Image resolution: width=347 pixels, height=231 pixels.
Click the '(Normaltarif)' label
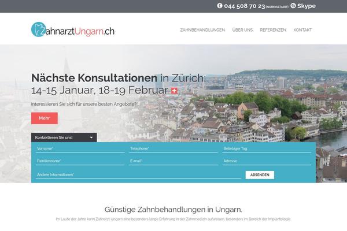click(x=277, y=7)
